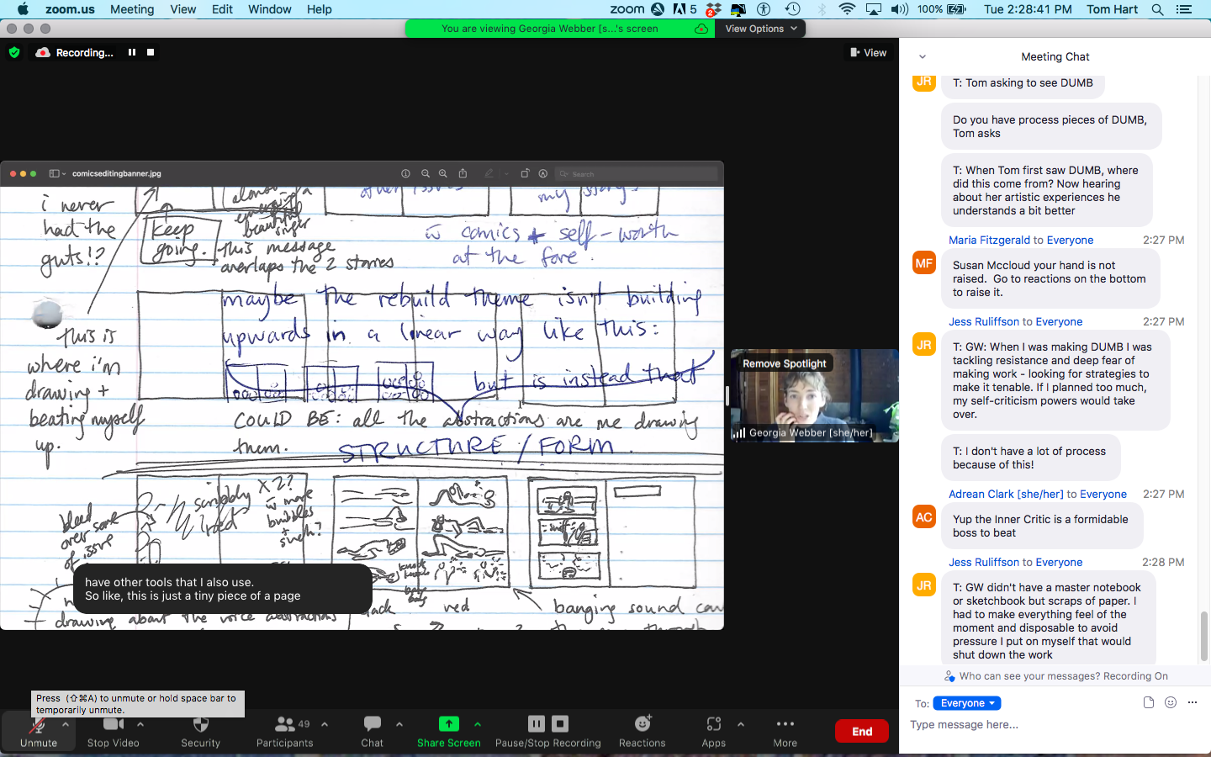Viewport: 1211px width, 757px height.
Task: Open Spotlight search in menu bar
Action: pos(1158,9)
